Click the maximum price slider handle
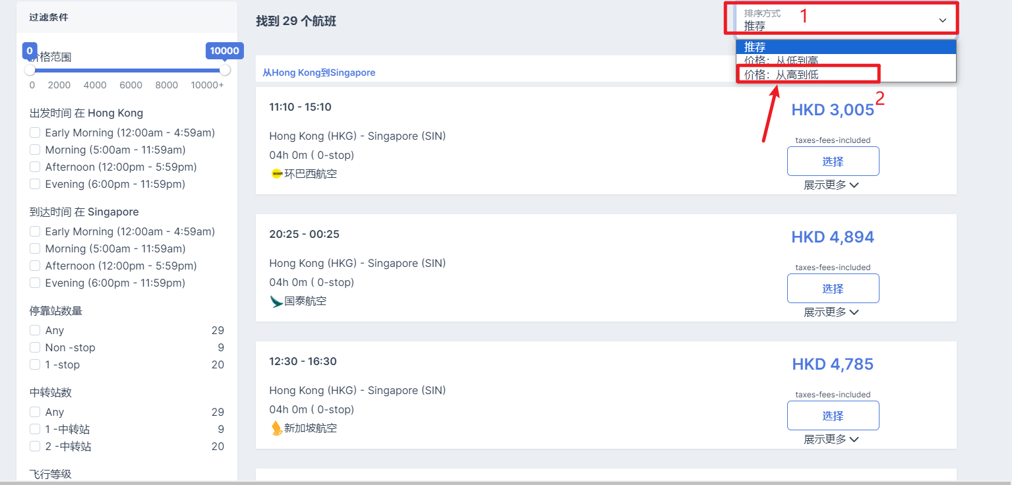The height and width of the screenshot is (485, 1012). click(225, 70)
